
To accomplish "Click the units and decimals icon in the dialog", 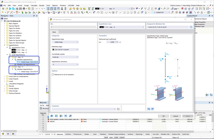I will (56, 116).
